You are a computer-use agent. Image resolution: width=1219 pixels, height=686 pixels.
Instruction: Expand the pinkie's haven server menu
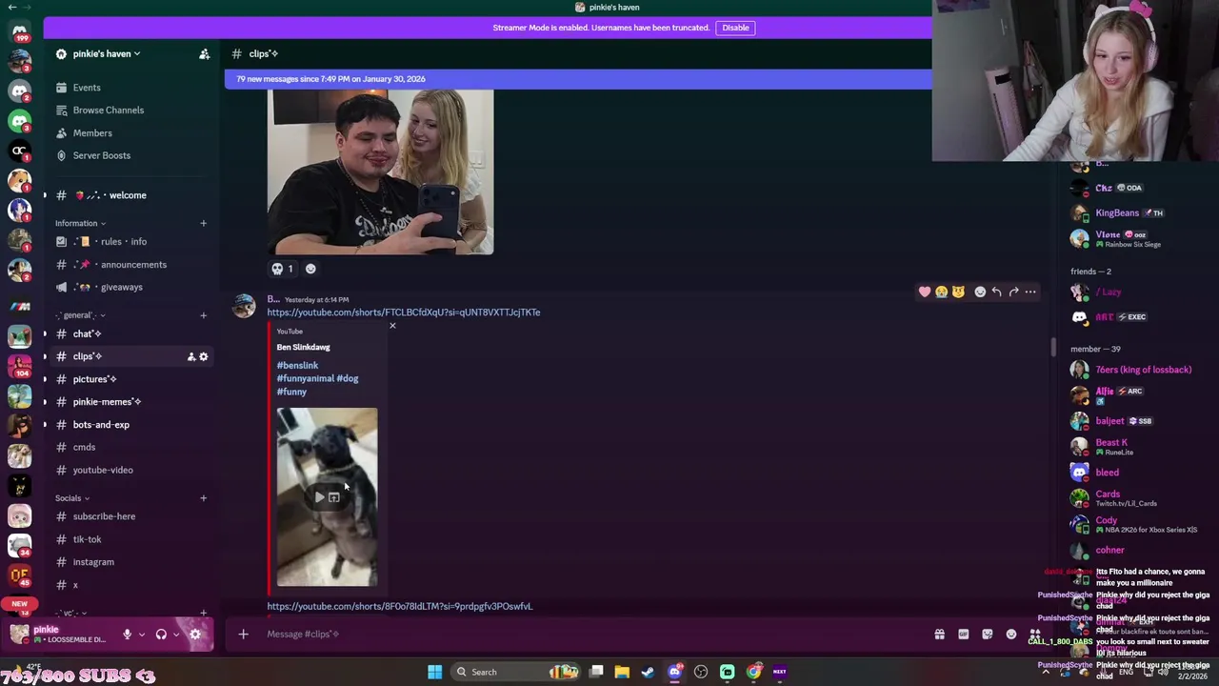click(x=107, y=54)
